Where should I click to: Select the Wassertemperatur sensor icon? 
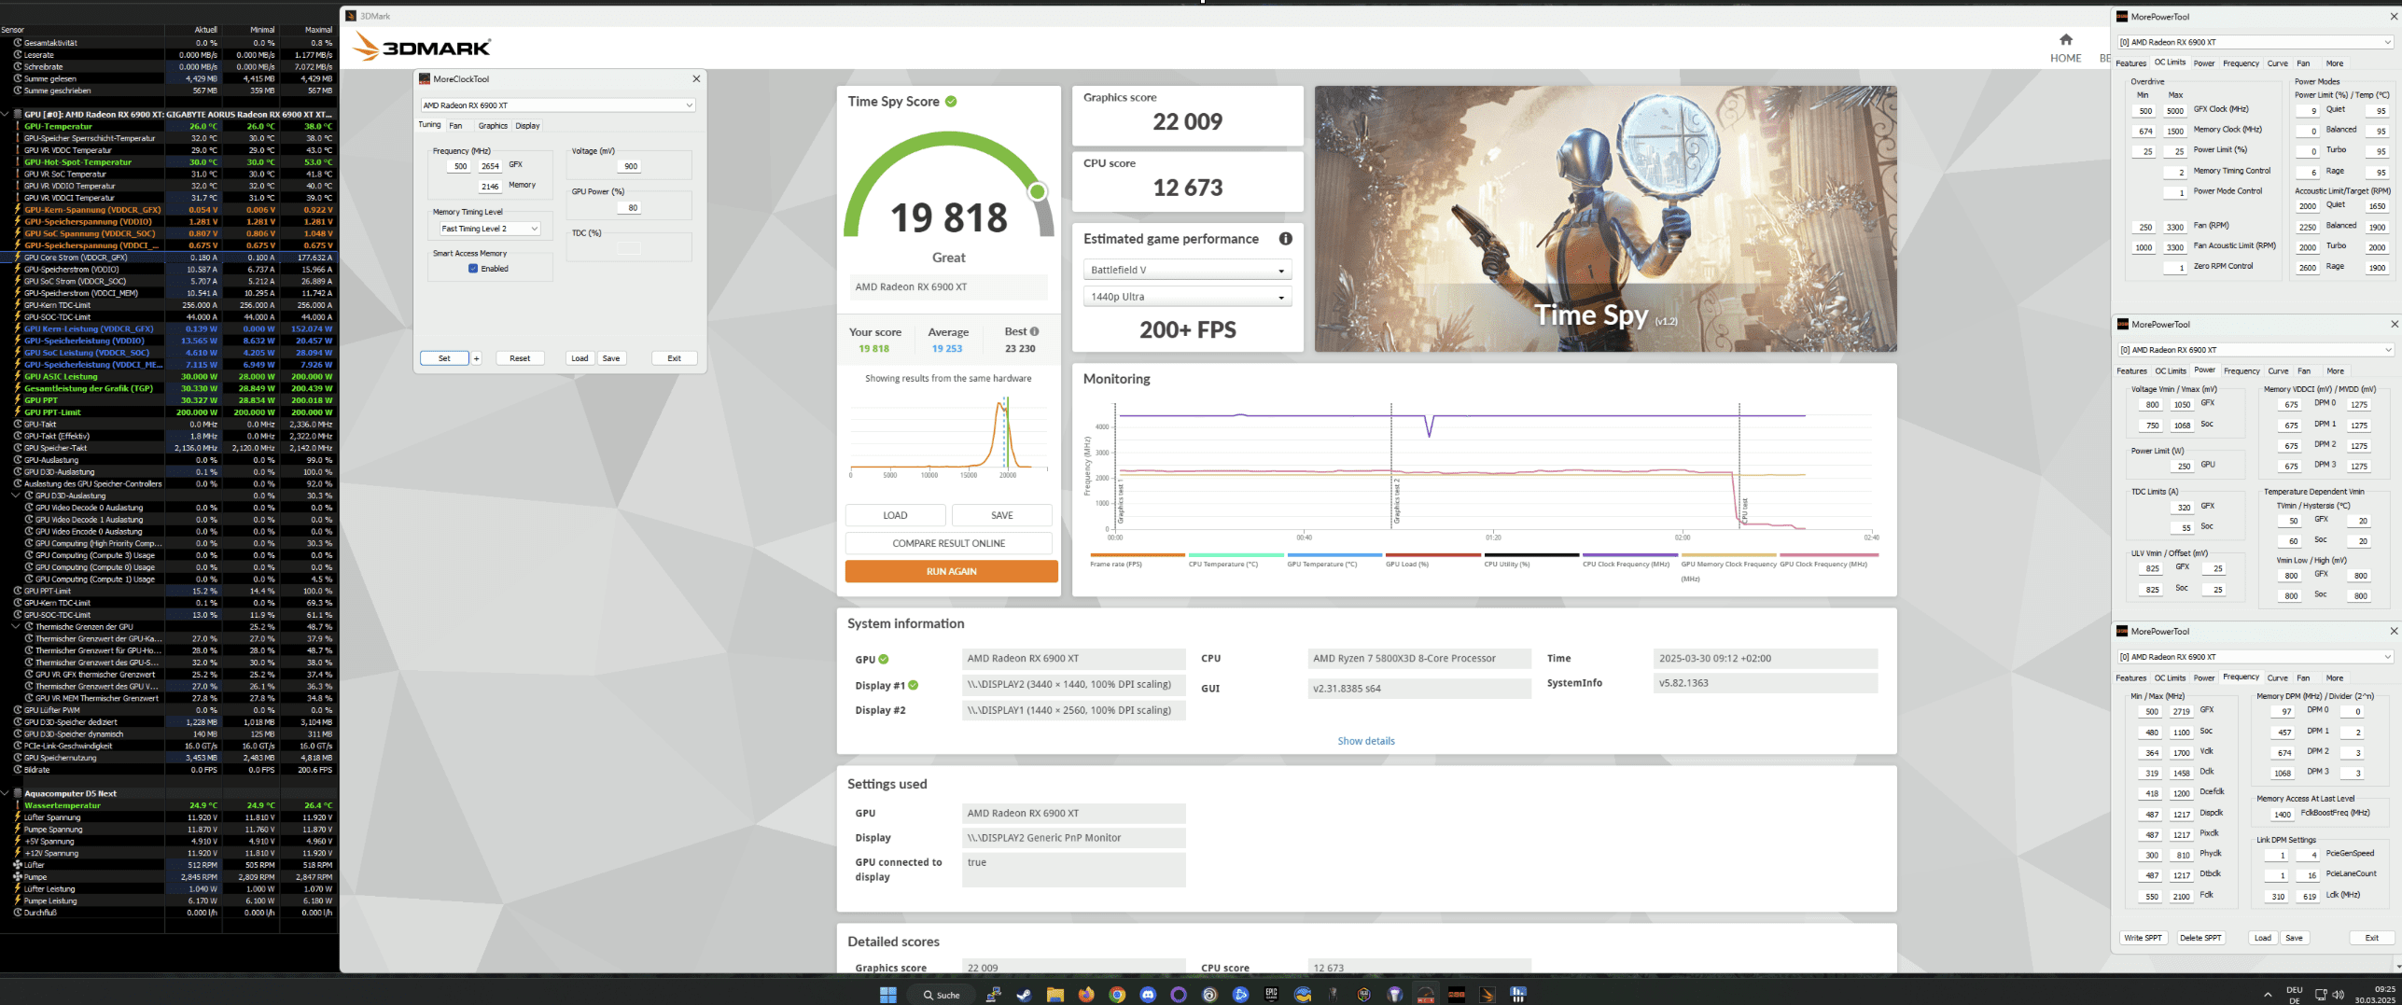pos(17,805)
